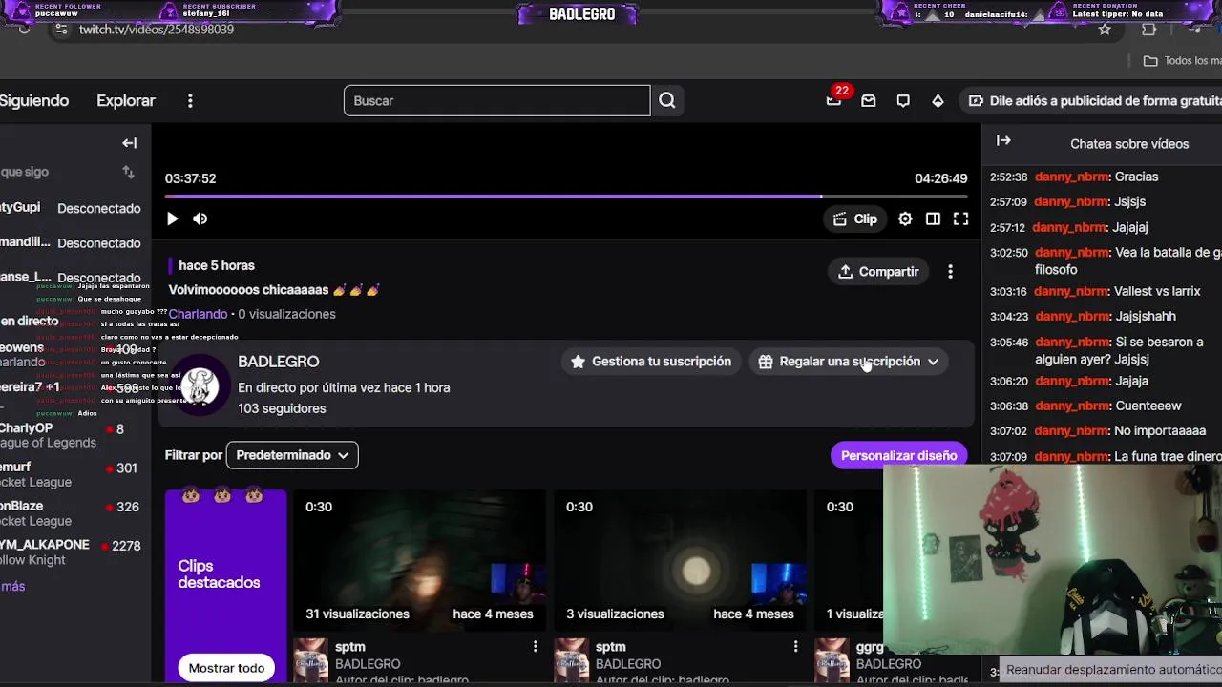This screenshot has width=1222, height=687.
Task: Seek on the video progress bar
Action: tap(566, 197)
